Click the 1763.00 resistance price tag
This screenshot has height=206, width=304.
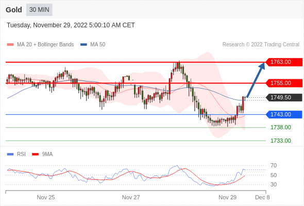[x=283, y=62]
